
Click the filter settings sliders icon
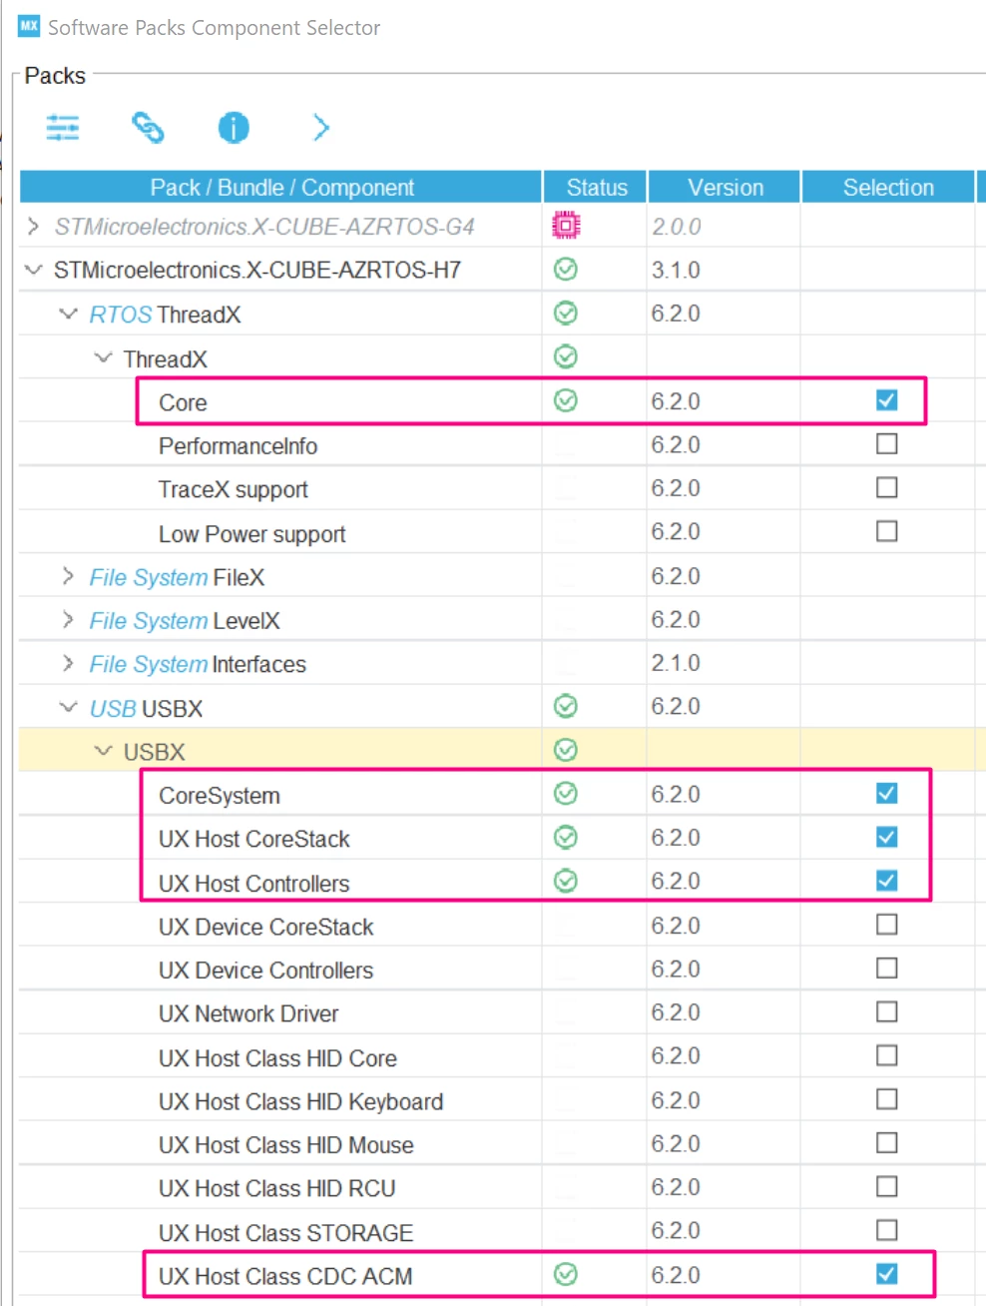click(x=62, y=128)
